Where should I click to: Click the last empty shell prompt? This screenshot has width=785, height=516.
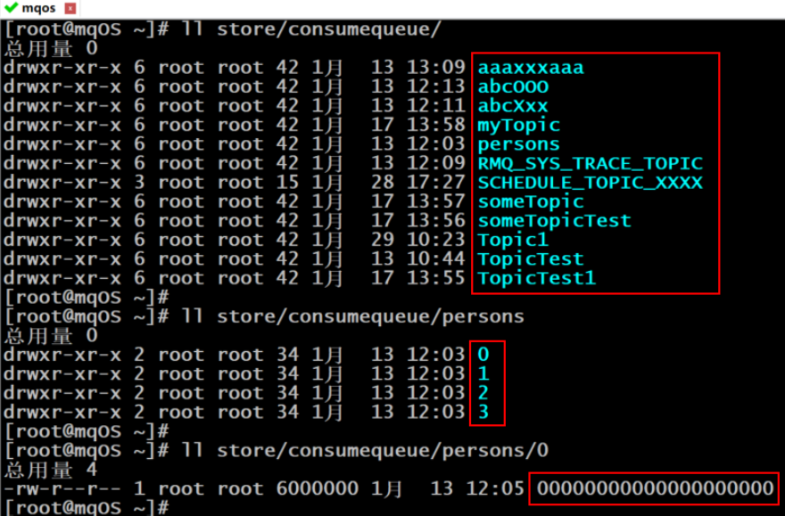coord(87,507)
